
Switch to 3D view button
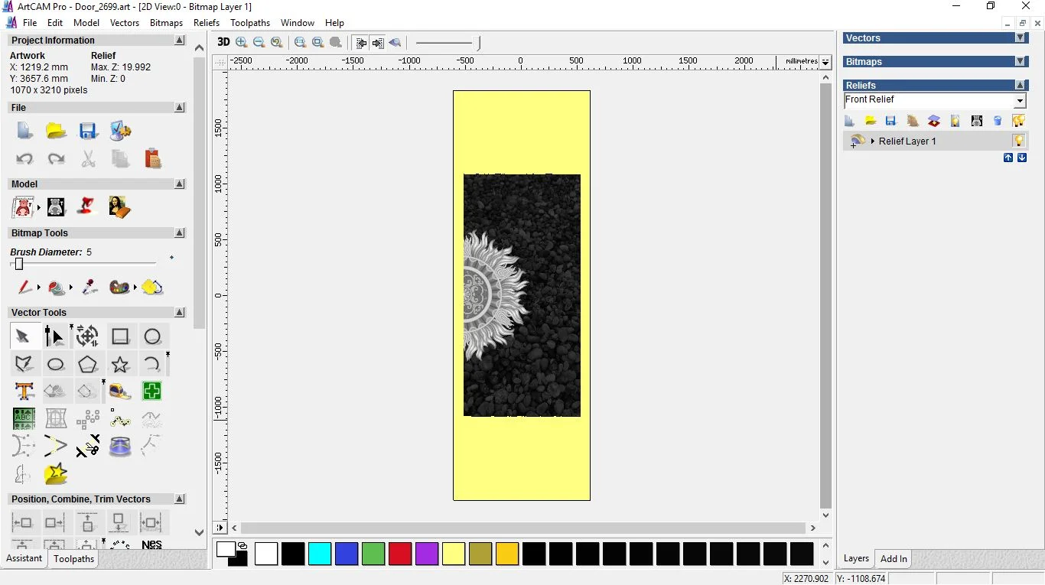[223, 43]
